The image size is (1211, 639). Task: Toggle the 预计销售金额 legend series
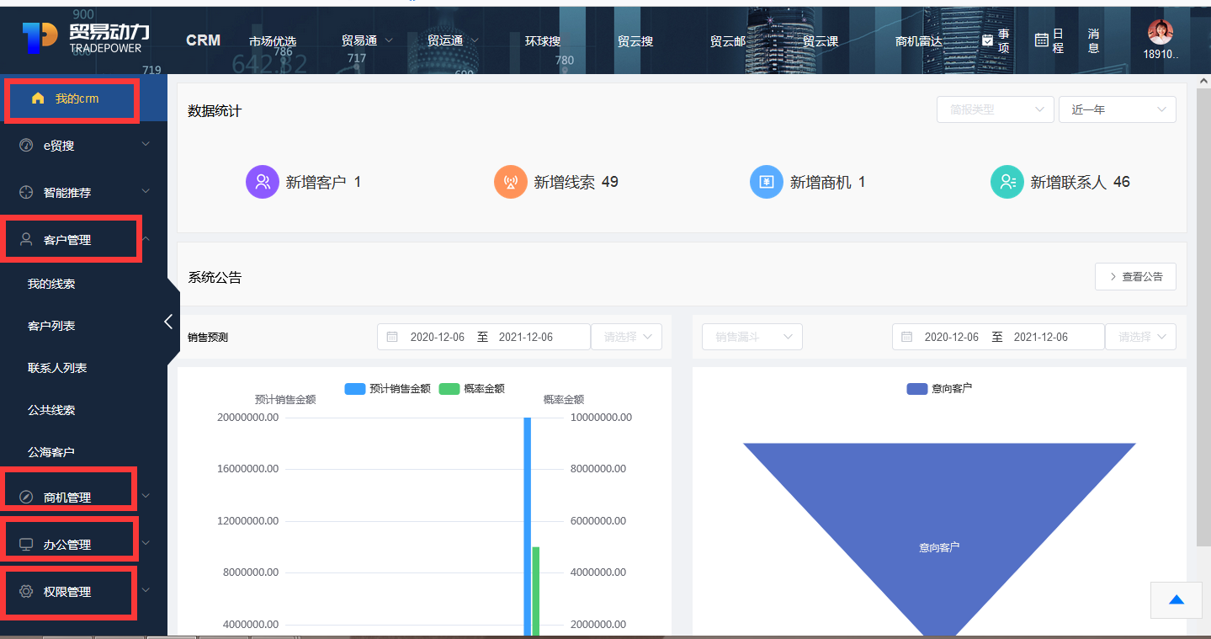[x=388, y=389]
